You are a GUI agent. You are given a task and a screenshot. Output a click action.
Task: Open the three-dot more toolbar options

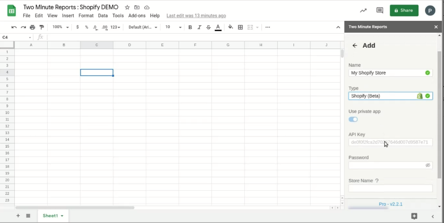click(x=267, y=27)
